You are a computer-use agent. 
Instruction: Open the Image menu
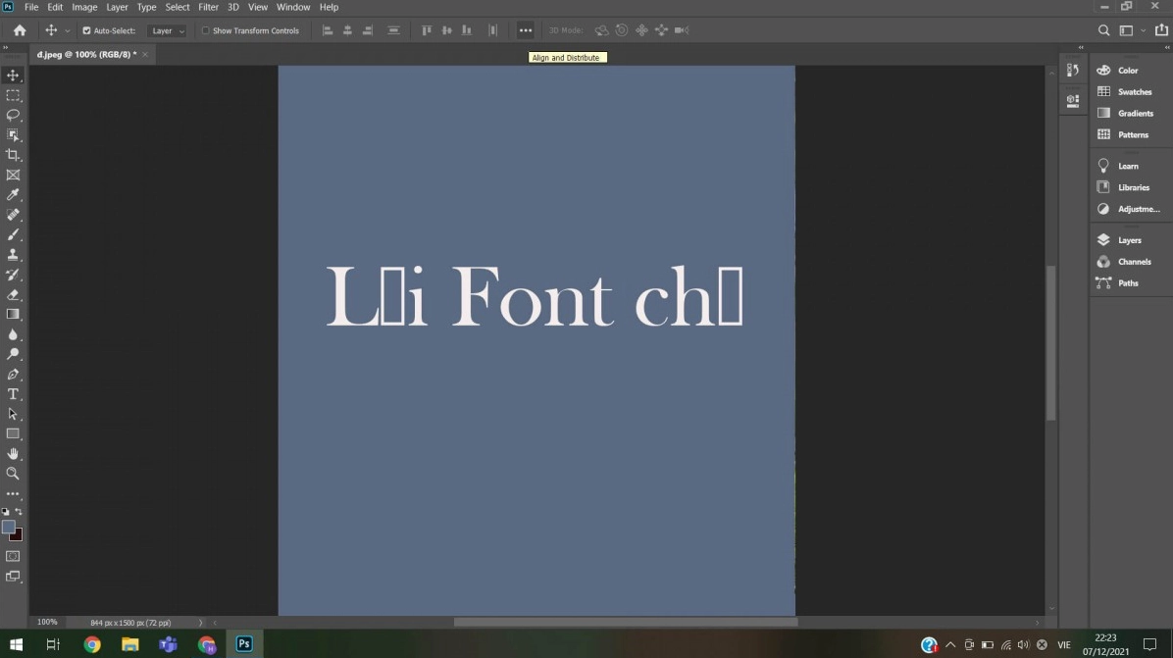(x=84, y=7)
